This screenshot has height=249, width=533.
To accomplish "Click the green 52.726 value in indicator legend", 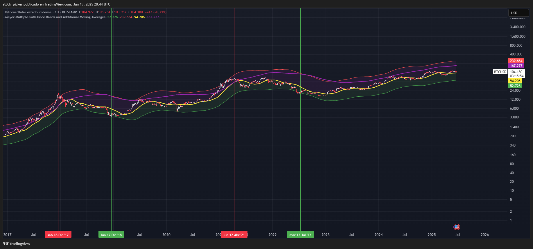I will [113, 17].
